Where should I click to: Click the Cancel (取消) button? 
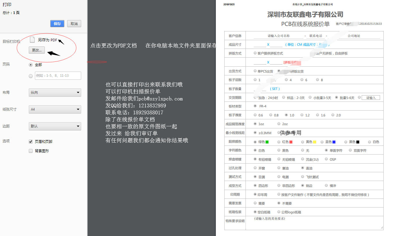pyautogui.click(x=74, y=24)
